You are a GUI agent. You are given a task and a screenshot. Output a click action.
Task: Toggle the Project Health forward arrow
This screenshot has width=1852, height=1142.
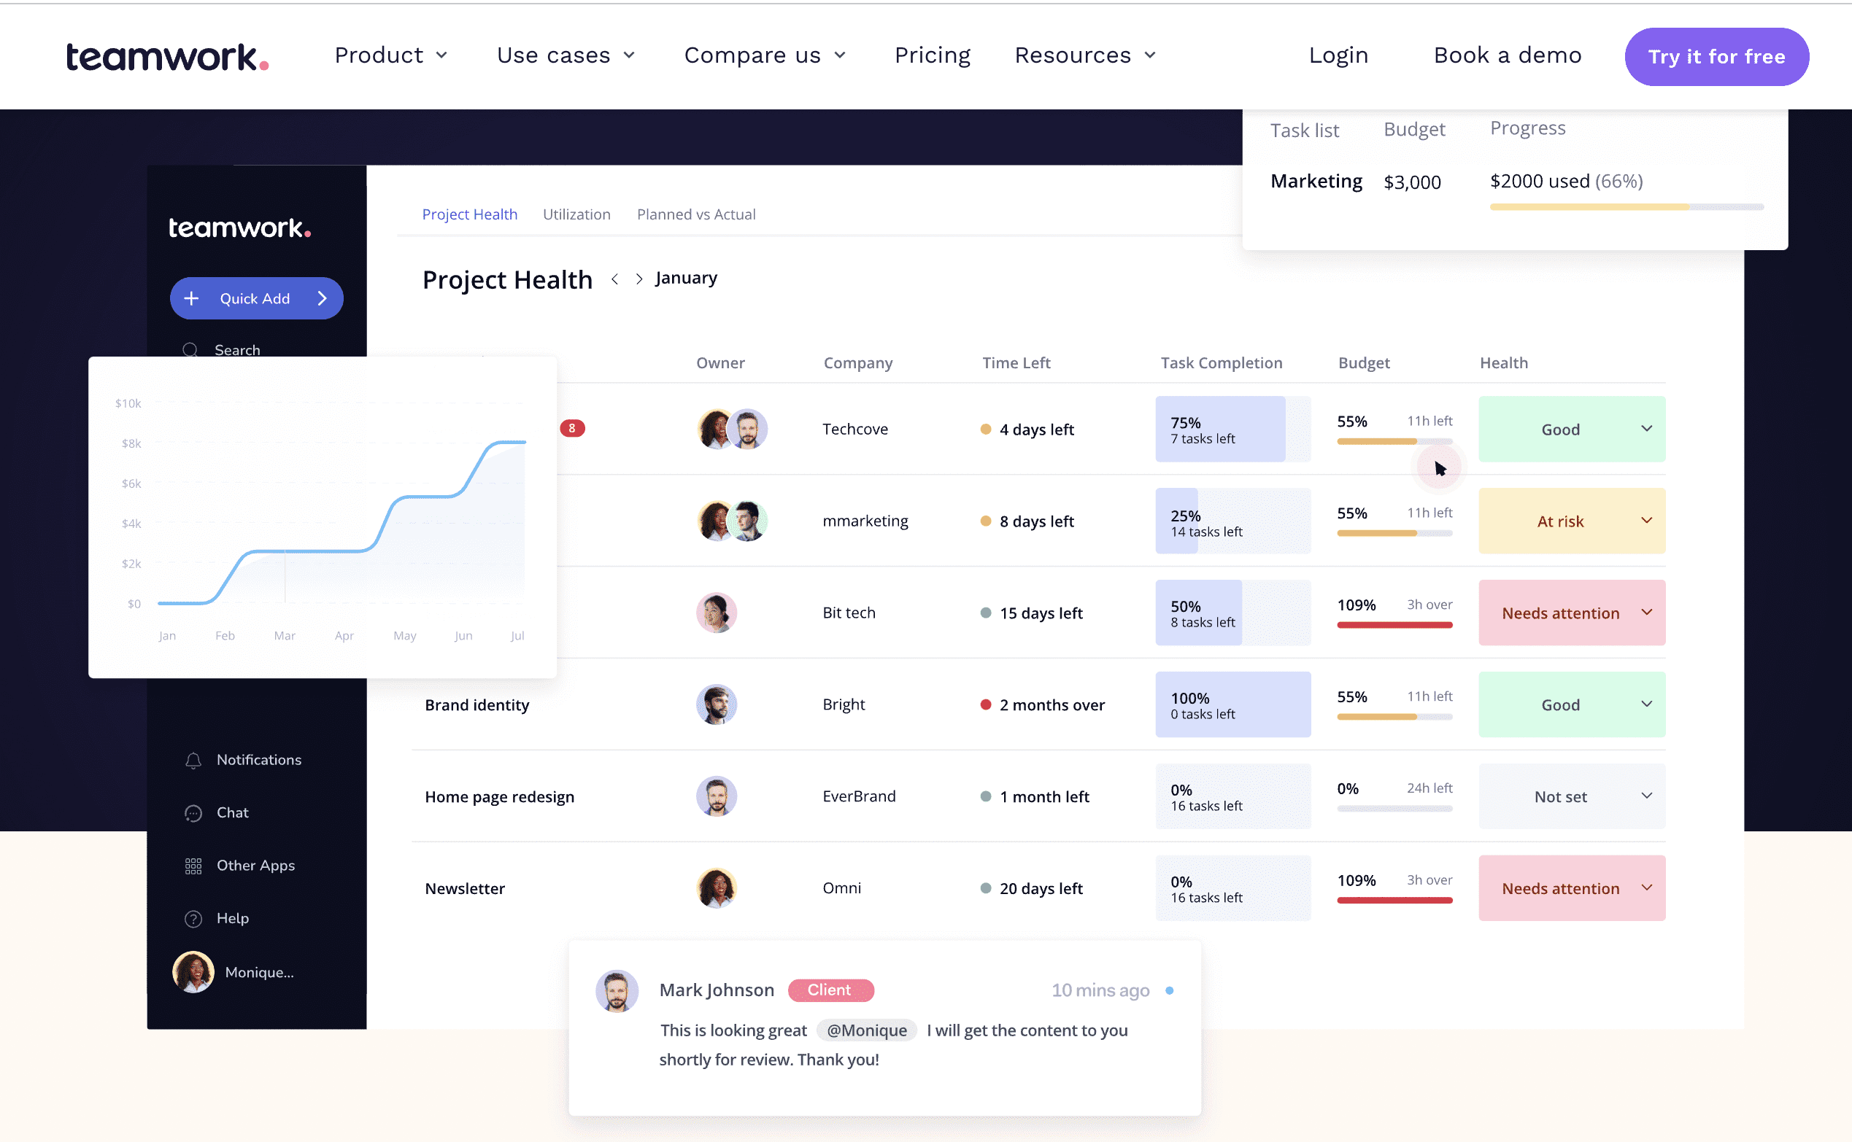click(639, 278)
